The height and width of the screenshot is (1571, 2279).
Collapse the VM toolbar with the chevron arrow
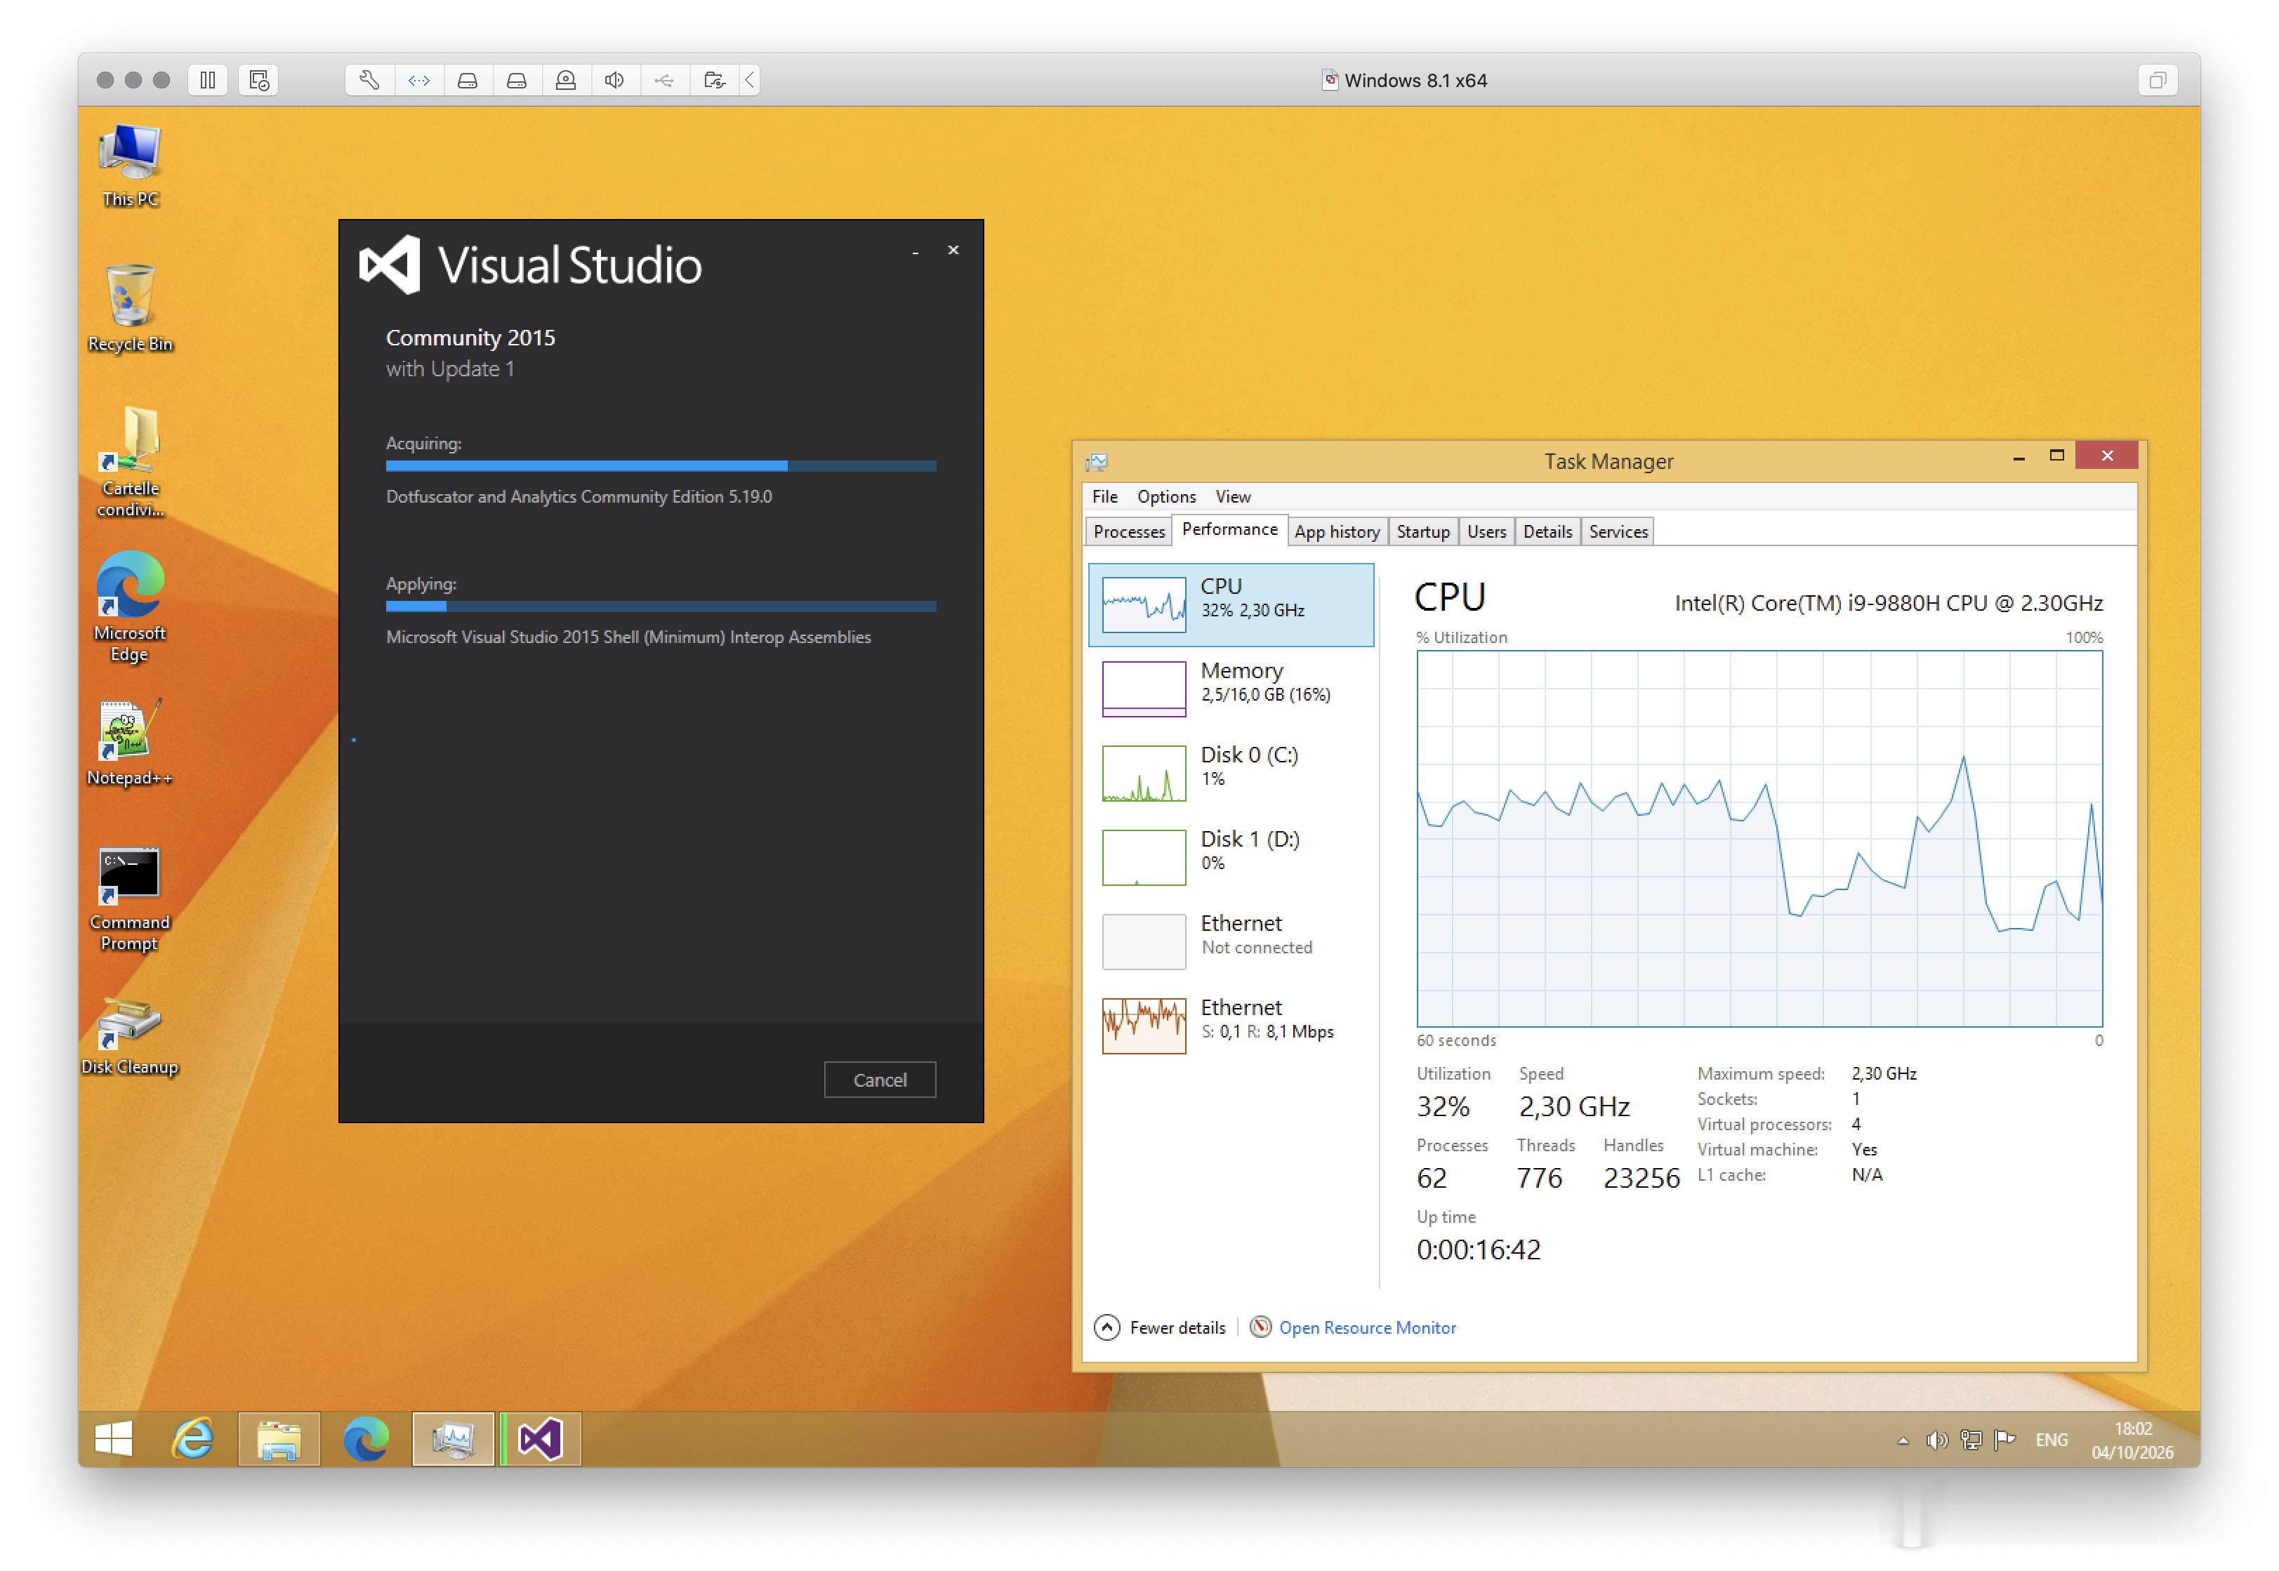coord(750,81)
